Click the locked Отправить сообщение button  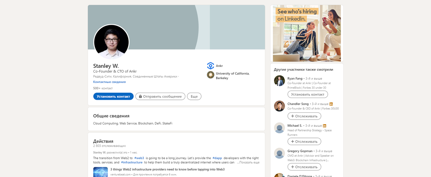160,96
